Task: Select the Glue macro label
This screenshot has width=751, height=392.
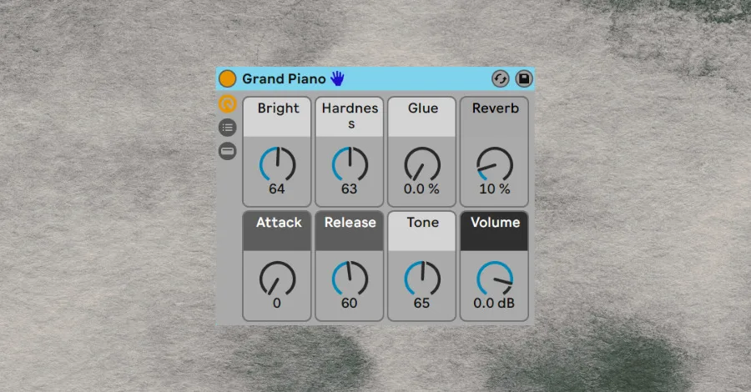Action: point(423,108)
